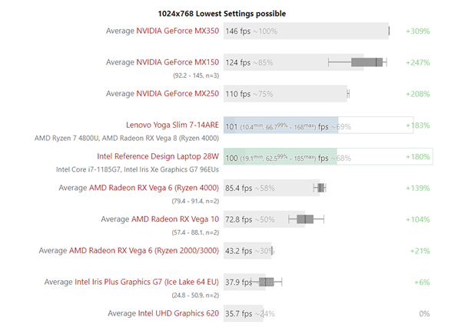
Task: Click the NVIDIA GeForce MX250 link
Action: coord(177,94)
